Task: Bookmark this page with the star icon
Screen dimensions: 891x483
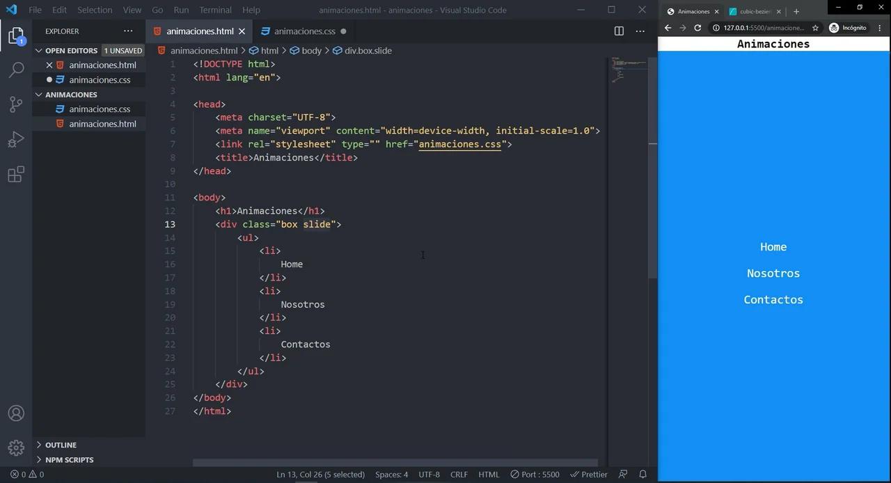Action: [x=815, y=28]
